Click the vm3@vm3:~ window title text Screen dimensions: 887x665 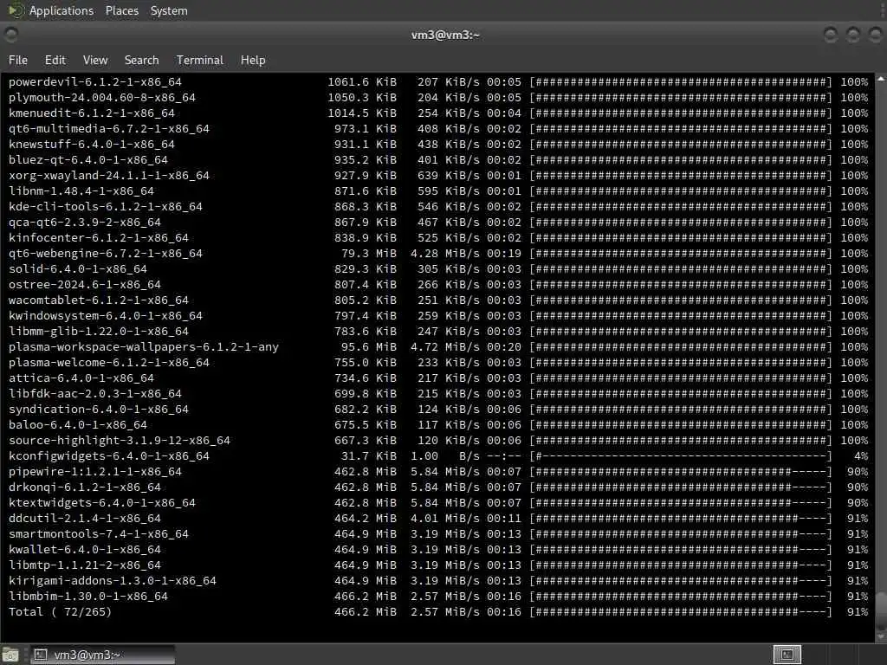coord(445,35)
